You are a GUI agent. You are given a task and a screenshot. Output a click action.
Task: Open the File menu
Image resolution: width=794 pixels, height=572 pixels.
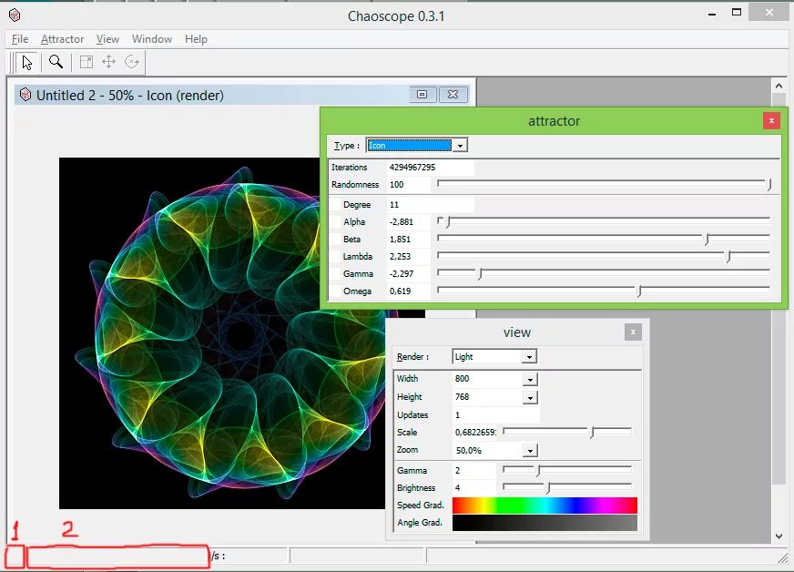coord(20,39)
